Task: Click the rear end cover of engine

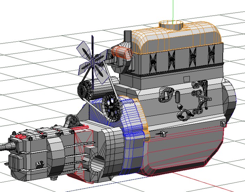Action: point(230,101)
